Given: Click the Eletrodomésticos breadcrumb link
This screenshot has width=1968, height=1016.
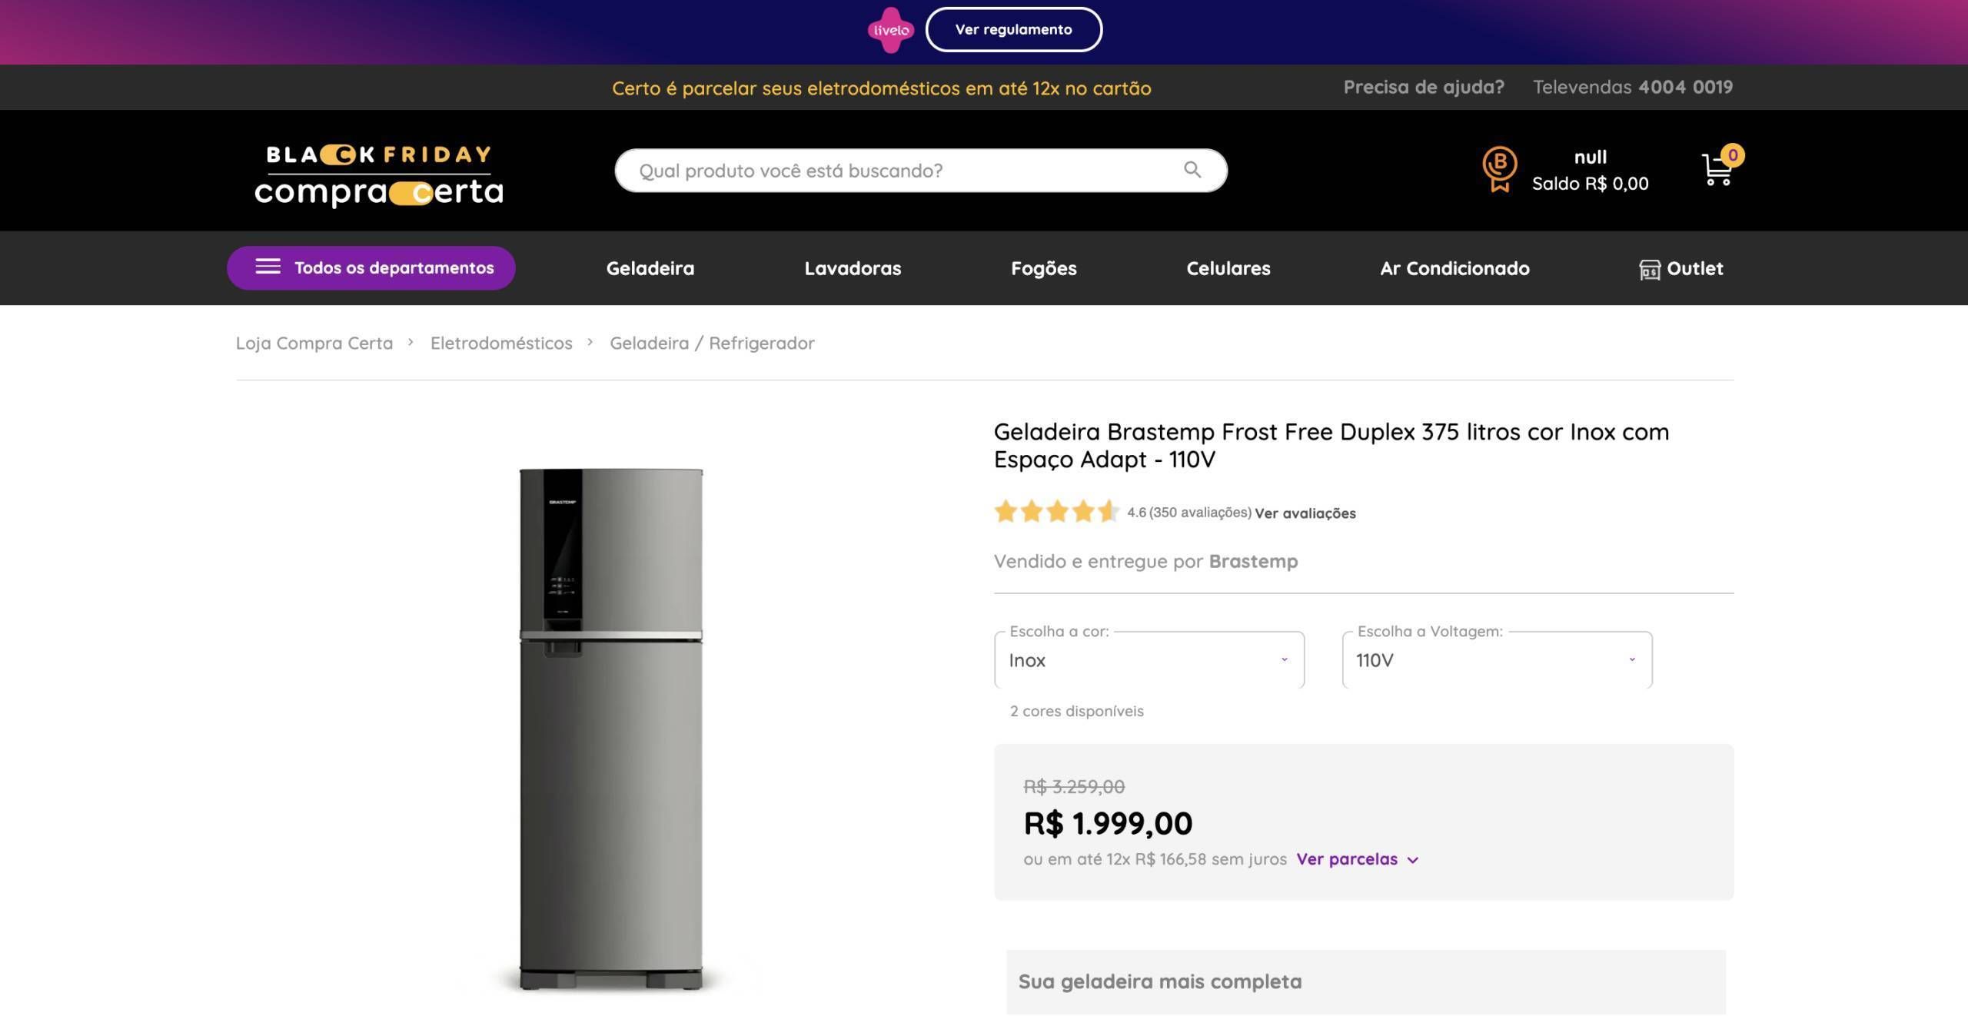Looking at the screenshot, I should click(x=501, y=343).
